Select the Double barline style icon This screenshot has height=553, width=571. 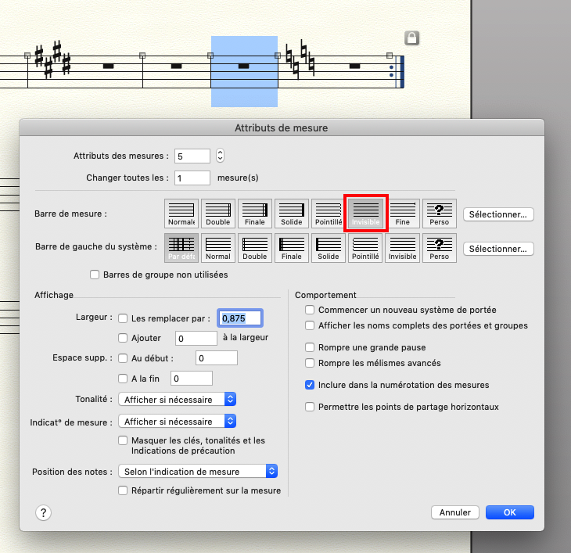click(x=218, y=213)
